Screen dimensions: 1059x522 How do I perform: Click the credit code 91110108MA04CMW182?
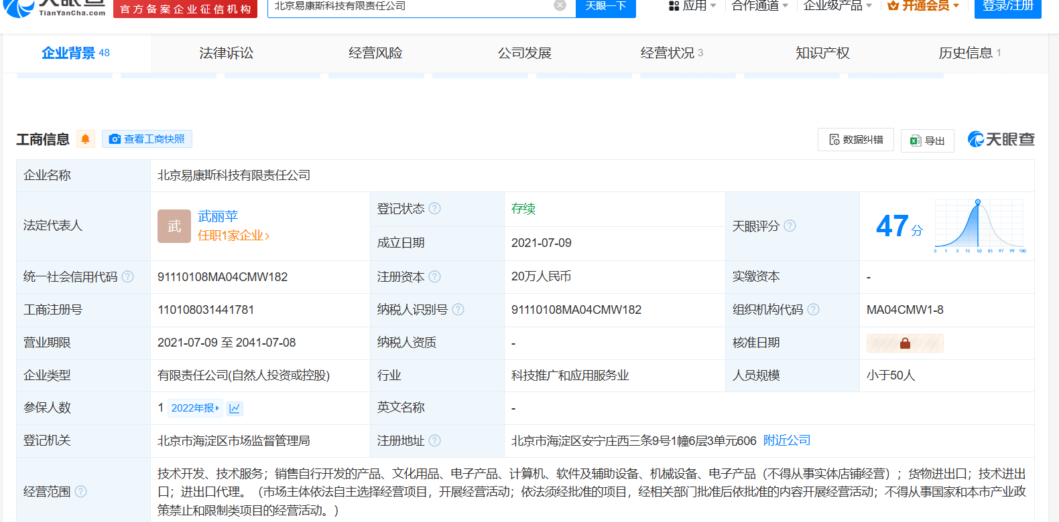[223, 276]
